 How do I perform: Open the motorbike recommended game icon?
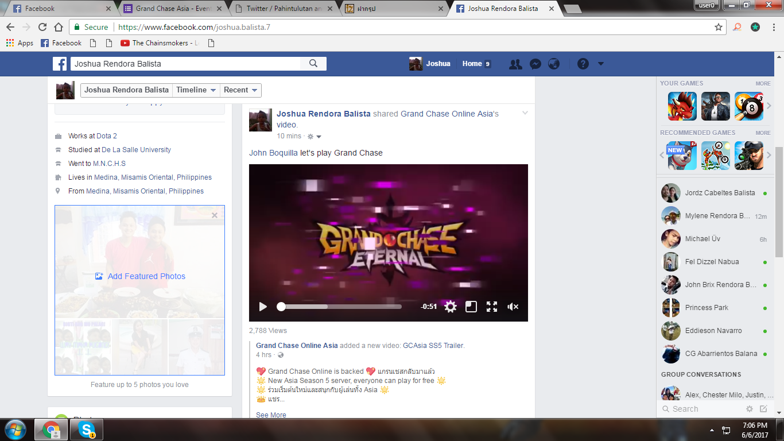click(716, 156)
